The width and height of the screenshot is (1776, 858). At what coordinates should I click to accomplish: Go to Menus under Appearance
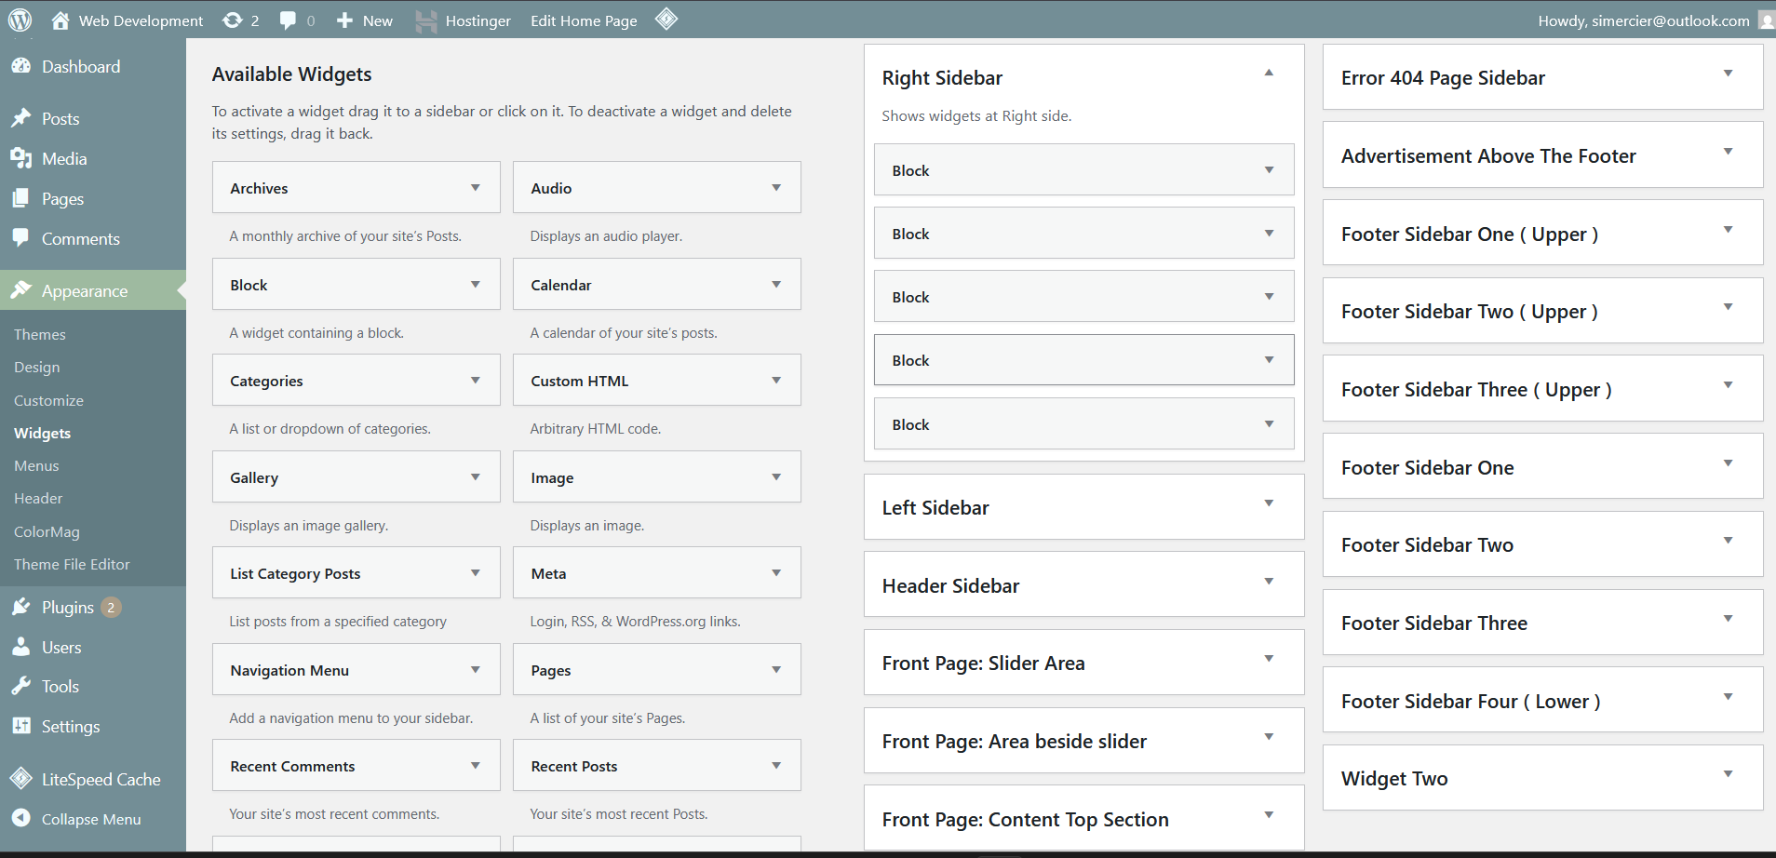36,465
